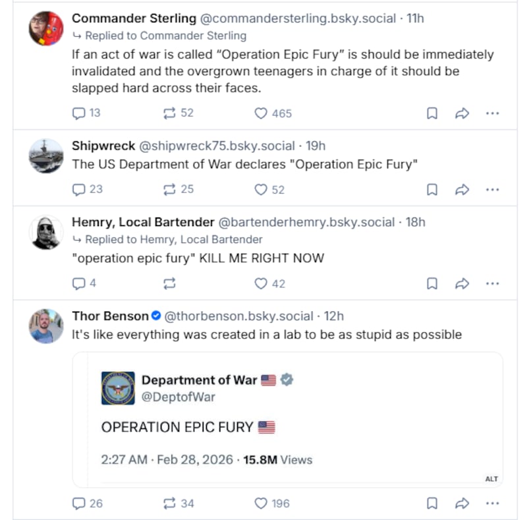527x520 pixels.
Task: Open the "Replied to Commander Sterling" link
Action: pyautogui.click(x=160, y=36)
